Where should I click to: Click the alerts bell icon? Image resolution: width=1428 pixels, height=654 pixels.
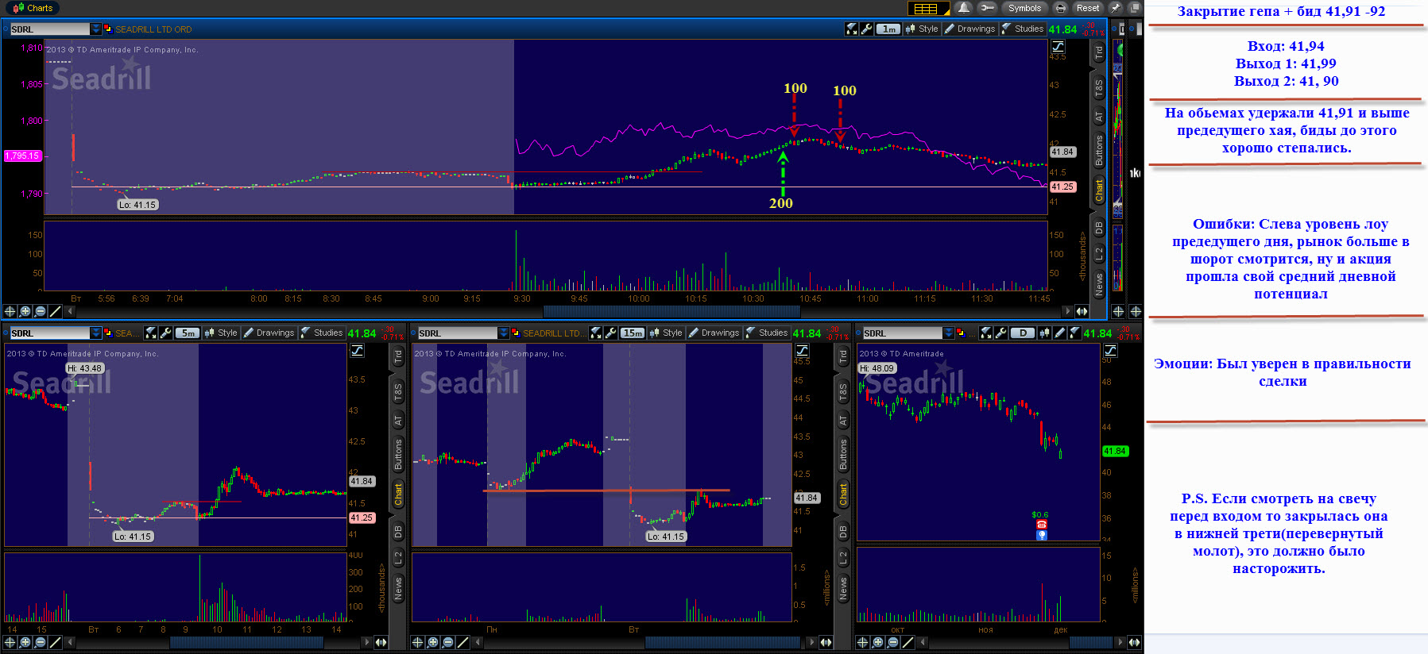964,8
